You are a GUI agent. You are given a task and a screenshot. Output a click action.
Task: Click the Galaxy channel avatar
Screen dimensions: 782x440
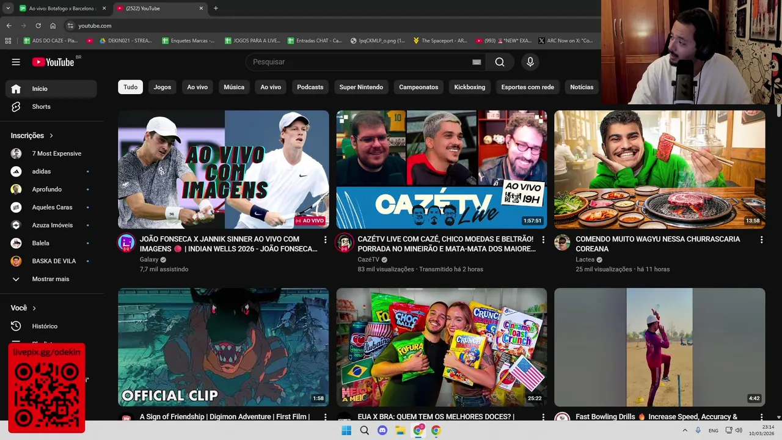pyautogui.click(x=126, y=243)
